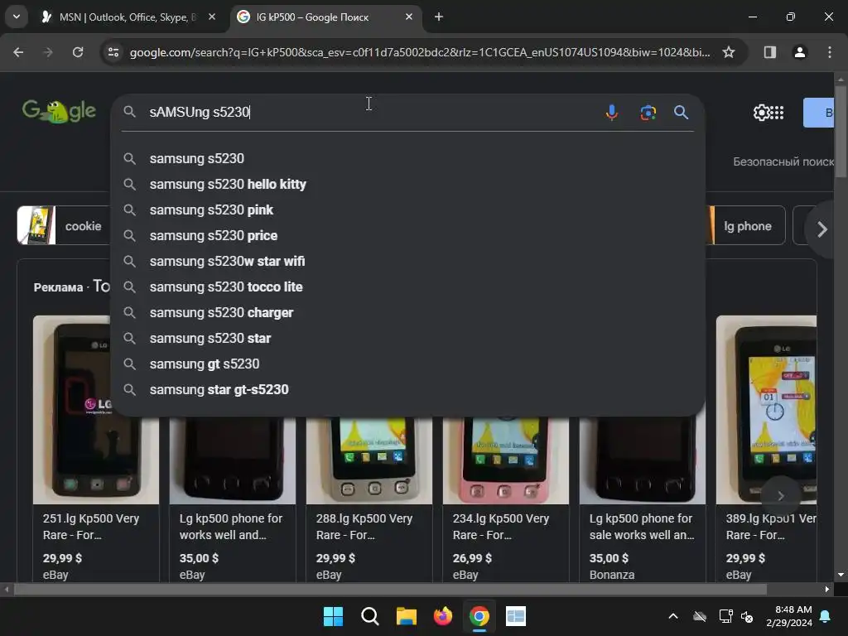This screenshot has height=636, width=848.
Task: Open 389.lg Kp501 Very Rare listing
Action: (x=771, y=526)
